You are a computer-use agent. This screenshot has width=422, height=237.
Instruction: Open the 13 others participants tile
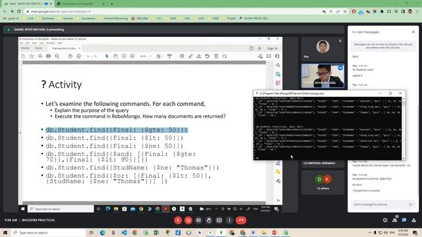[x=322, y=182]
